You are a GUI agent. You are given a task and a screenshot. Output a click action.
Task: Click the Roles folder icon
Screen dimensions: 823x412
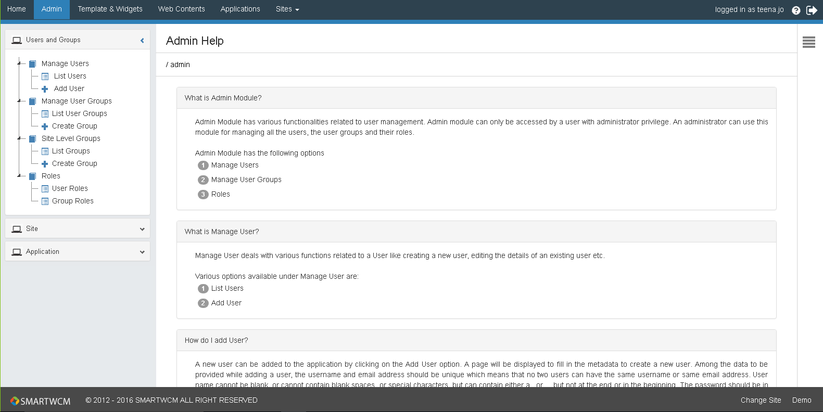click(32, 176)
